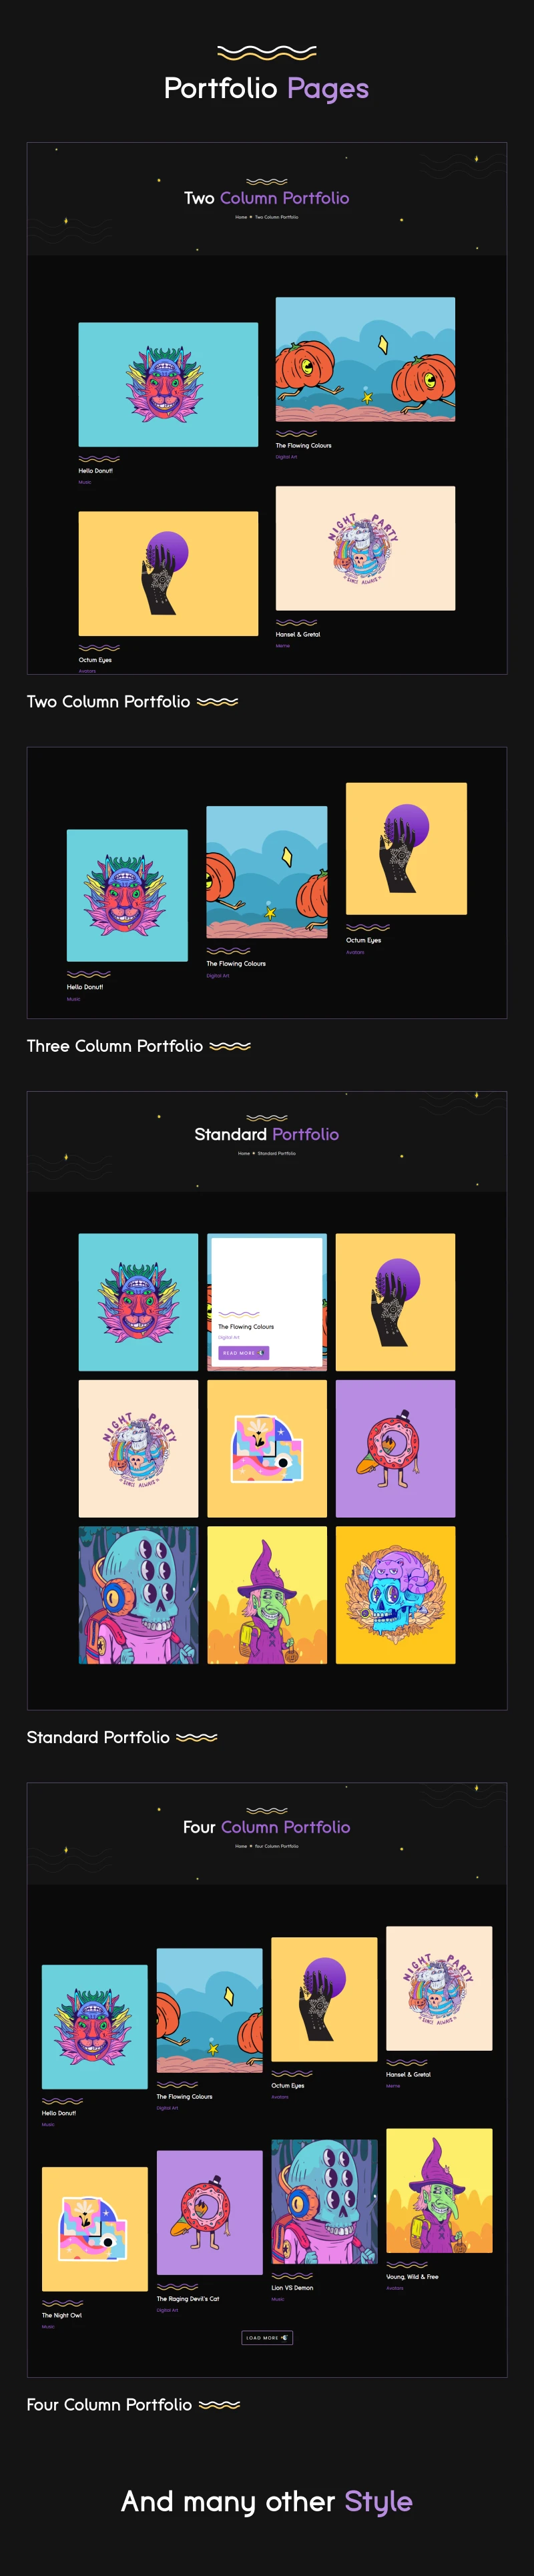Click the purple Read More button
Image resolution: width=534 pixels, height=2576 pixels.
point(244,1352)
